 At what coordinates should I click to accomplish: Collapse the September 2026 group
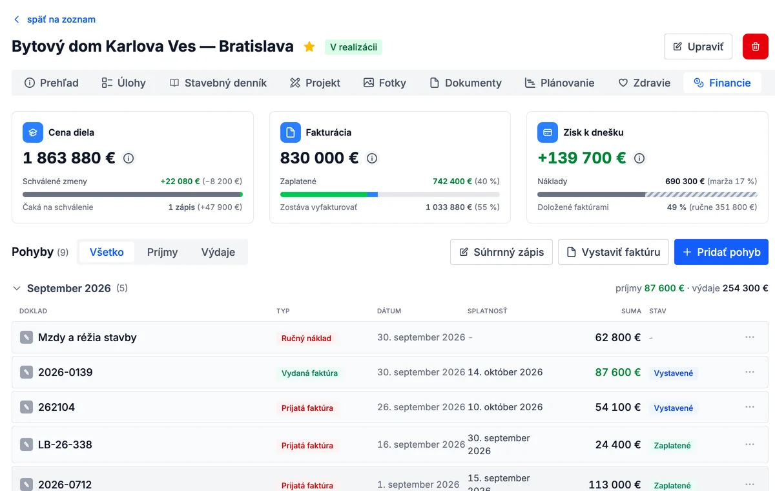point(17,288)
